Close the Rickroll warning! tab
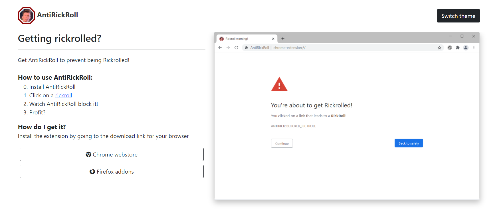This screenshot has height=212, width=495. point(273,39)
